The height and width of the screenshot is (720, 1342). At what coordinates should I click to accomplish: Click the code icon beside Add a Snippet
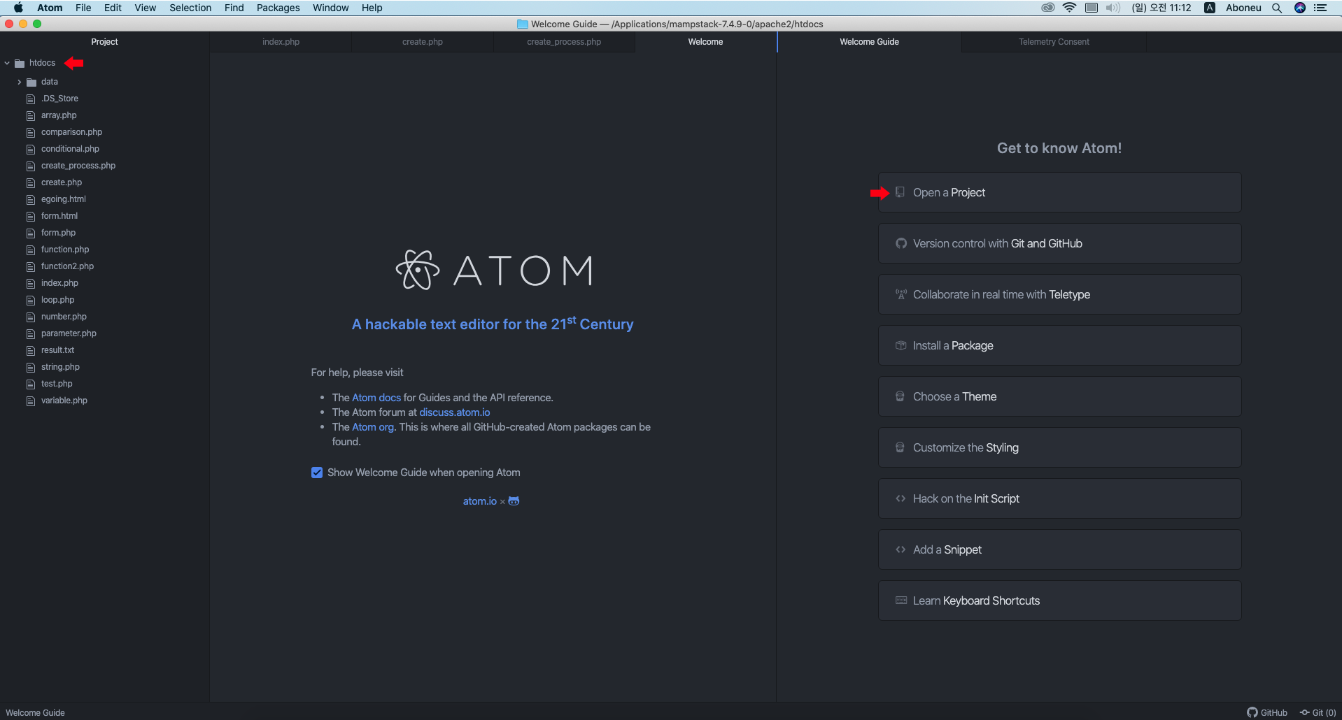tap(900, 549)
